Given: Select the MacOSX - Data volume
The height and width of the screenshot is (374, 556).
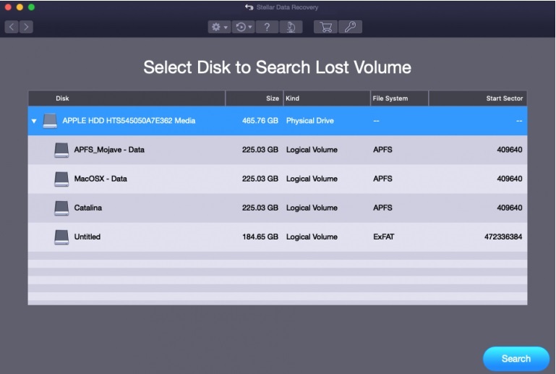Looking at the screenshot, I should (x=278, y=179).
